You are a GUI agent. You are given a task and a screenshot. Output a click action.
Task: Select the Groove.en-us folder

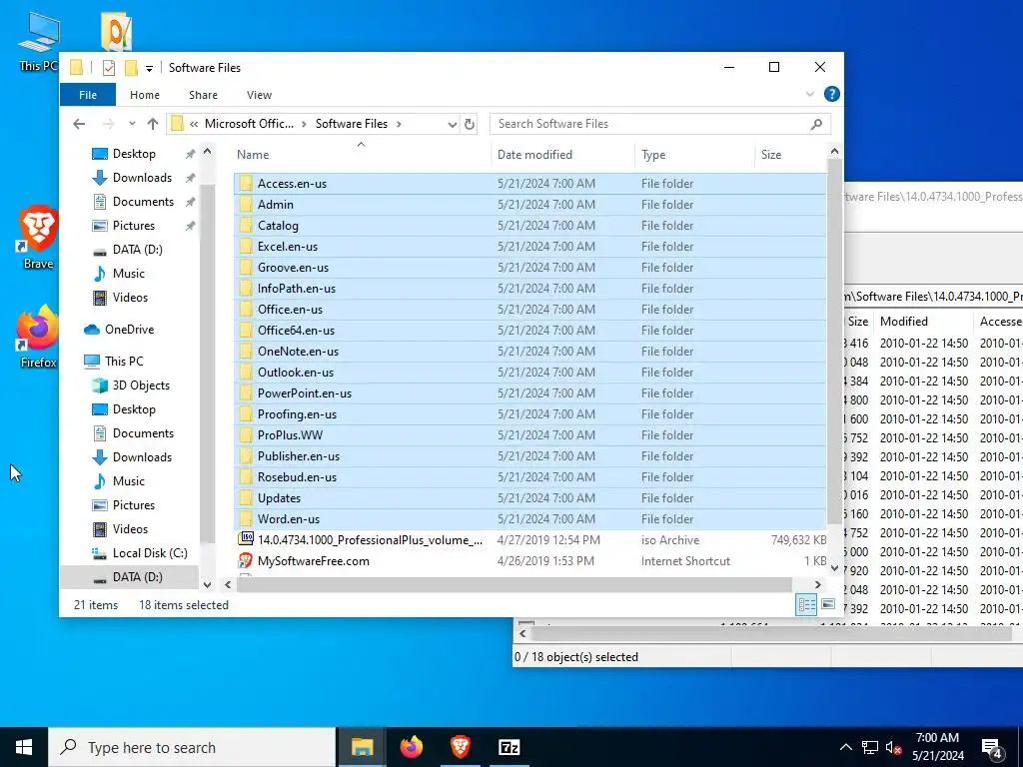tap(529, 268)
